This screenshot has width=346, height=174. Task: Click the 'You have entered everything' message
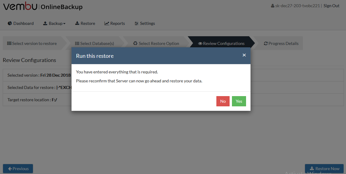click(117, 72)
